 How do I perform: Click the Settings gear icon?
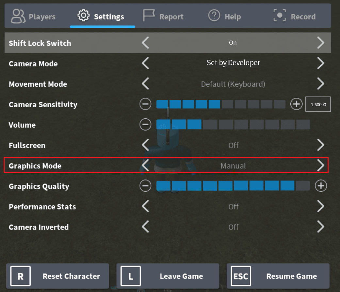[84, 16]
